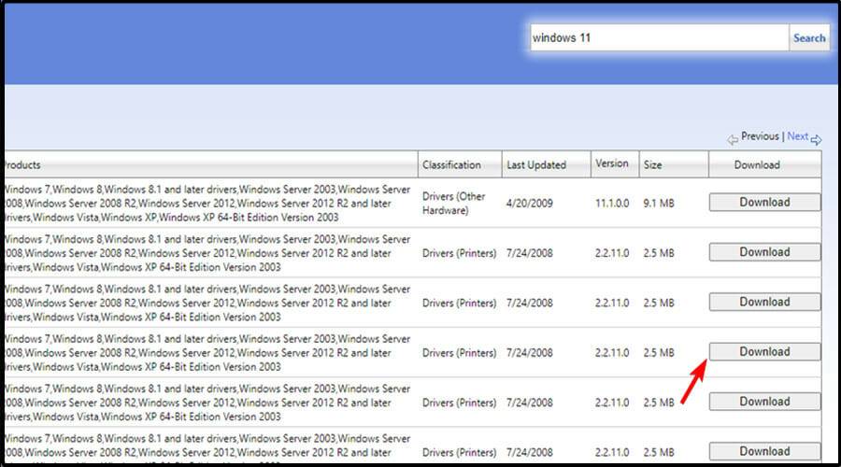Click the Download column header

point(757,165)
